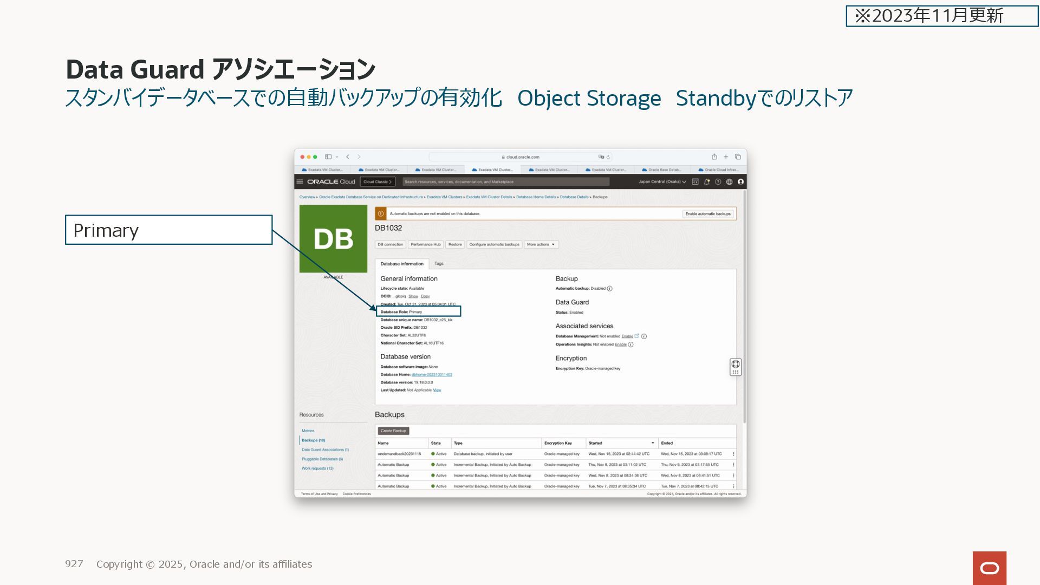Open the Oracle Cloud hamburger navigation menu

pyautogui.click(x=300, y=182)
